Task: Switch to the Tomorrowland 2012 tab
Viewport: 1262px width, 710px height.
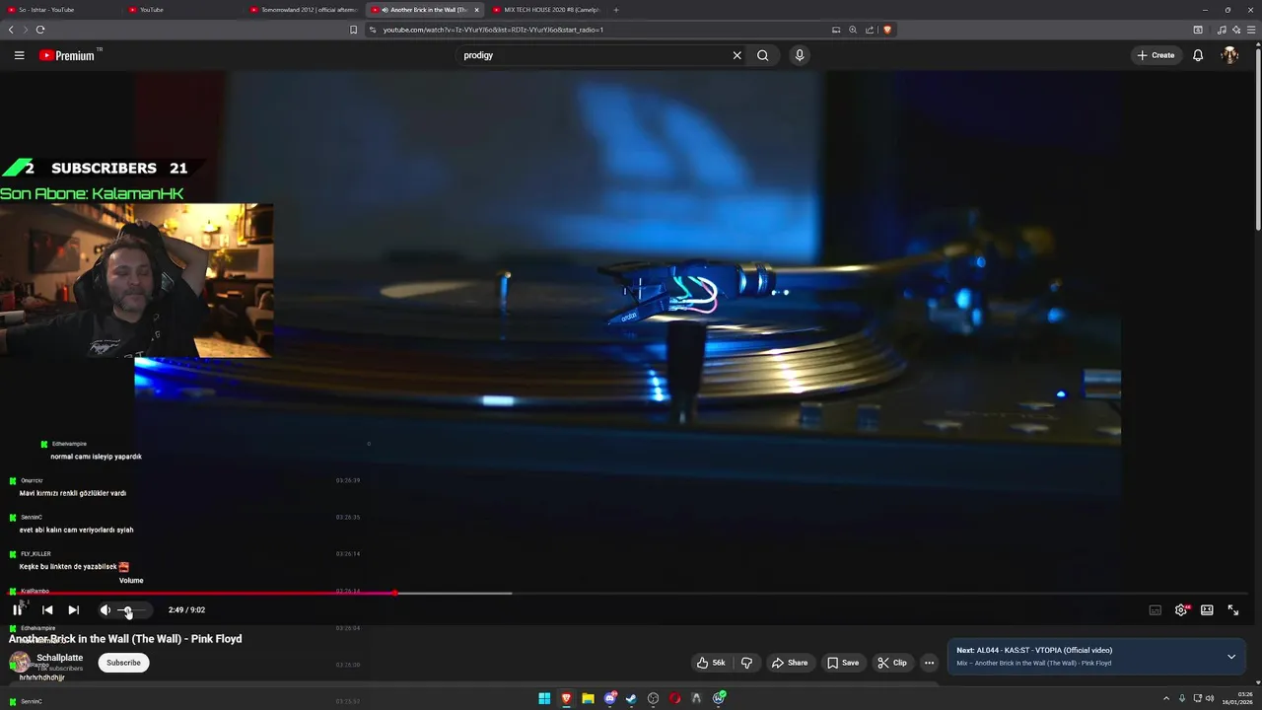Action: point(304,10)
